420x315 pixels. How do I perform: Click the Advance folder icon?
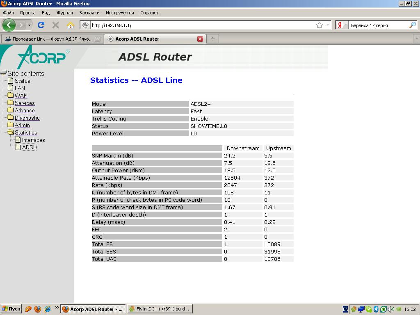10,110
